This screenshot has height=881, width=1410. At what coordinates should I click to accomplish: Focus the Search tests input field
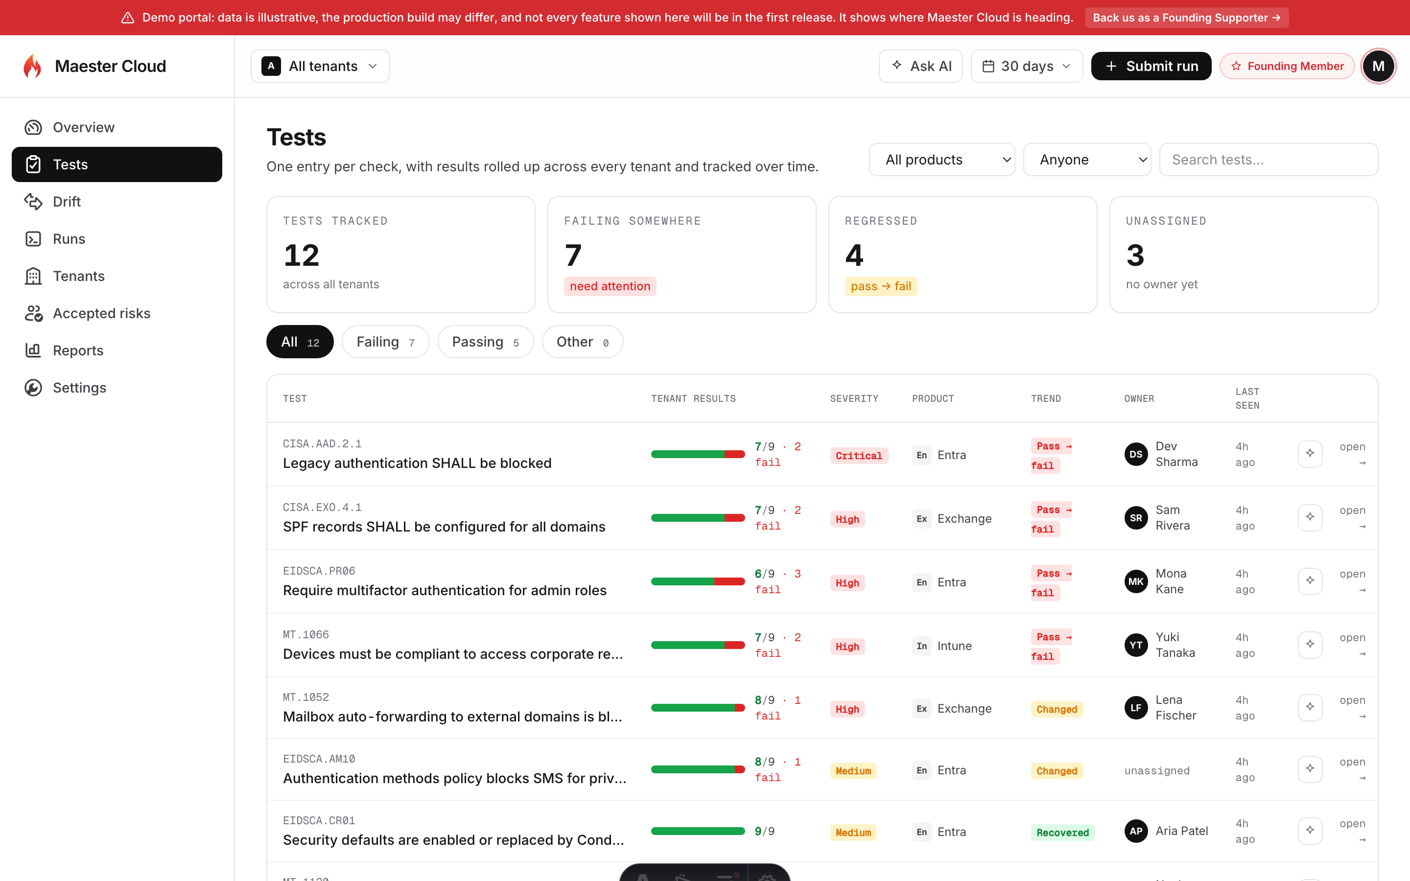[1269, 160]
